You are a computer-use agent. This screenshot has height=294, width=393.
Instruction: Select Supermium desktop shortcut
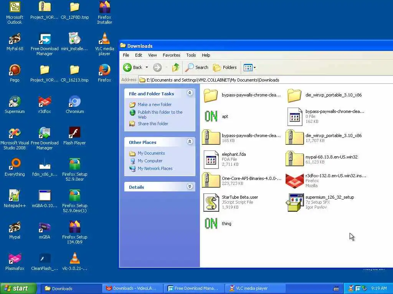[x=15, y=105]
